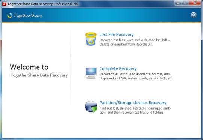Click text "Recover files lost due to accidental format, disk"
The image size is (203, 140).
point(135,74)
